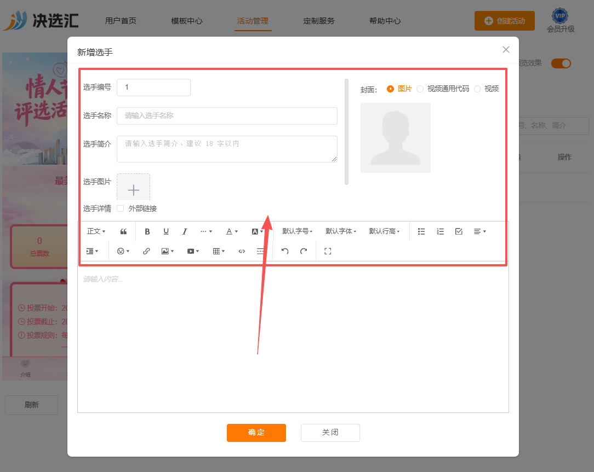
Task: Click the orange 确定 button
Action: pos(256,433)
